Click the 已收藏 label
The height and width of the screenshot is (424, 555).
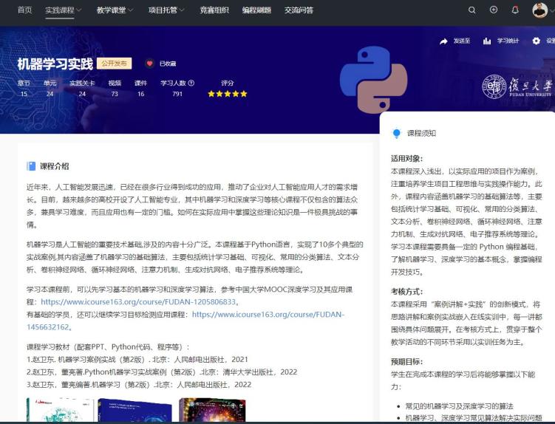(x=168, y=64)
